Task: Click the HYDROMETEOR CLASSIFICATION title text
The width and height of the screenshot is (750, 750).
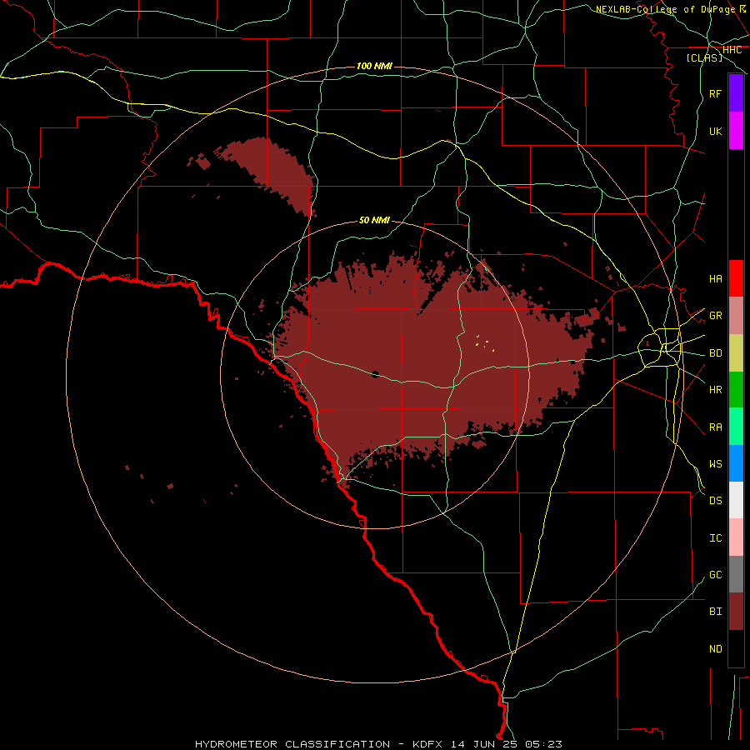Action: (292, 744)
